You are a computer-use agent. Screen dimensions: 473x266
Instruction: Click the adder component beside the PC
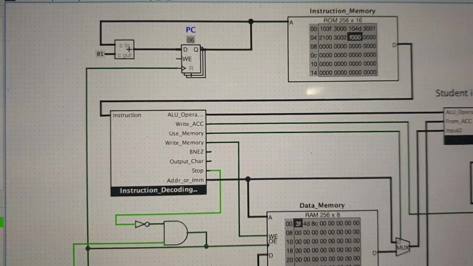tap(124, 50)
